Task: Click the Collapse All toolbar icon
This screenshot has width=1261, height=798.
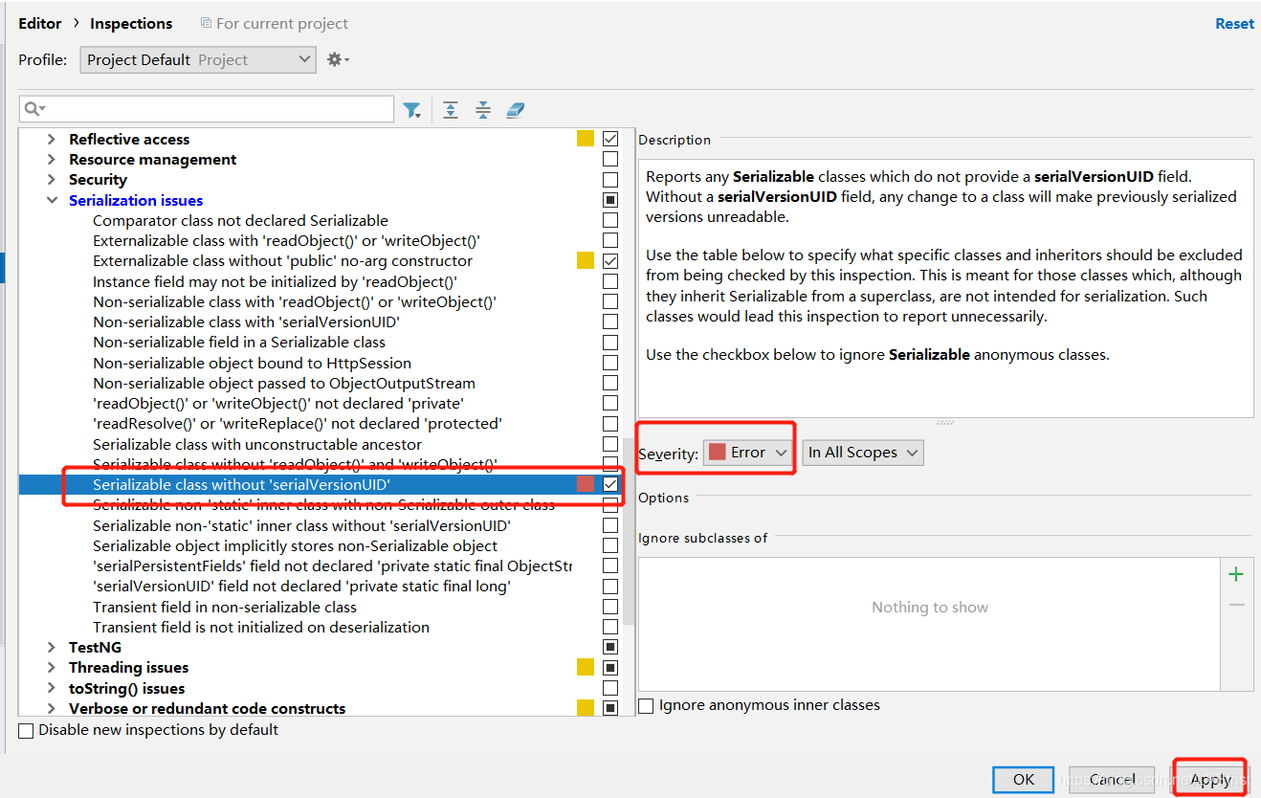Action: pyautogui.click(x=483, y=110)
